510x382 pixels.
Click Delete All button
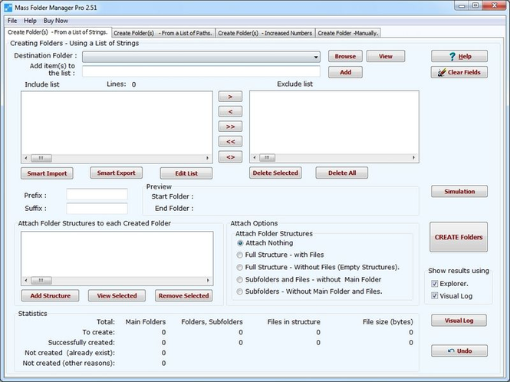342,173
